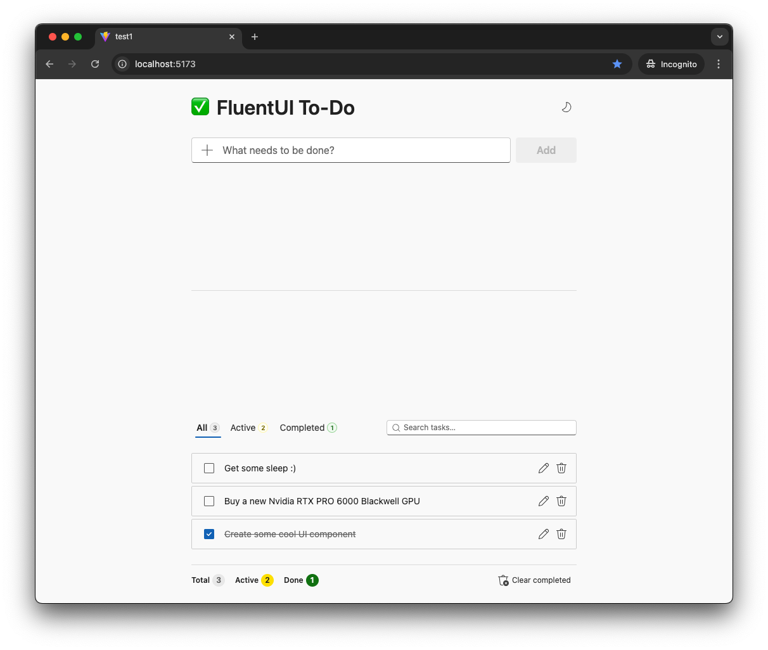Toggle dark mode with the moon icon
The image size is (768, 650).
[566, 107]
